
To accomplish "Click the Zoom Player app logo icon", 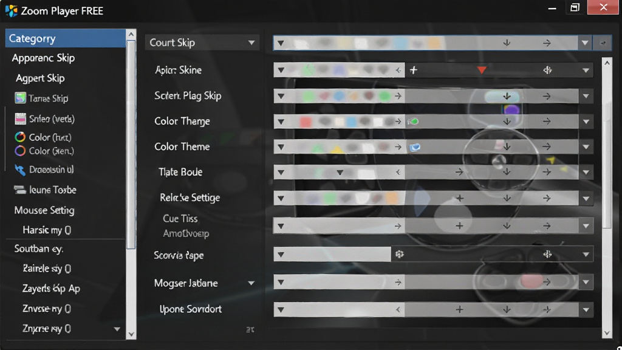I will [11, 10].
